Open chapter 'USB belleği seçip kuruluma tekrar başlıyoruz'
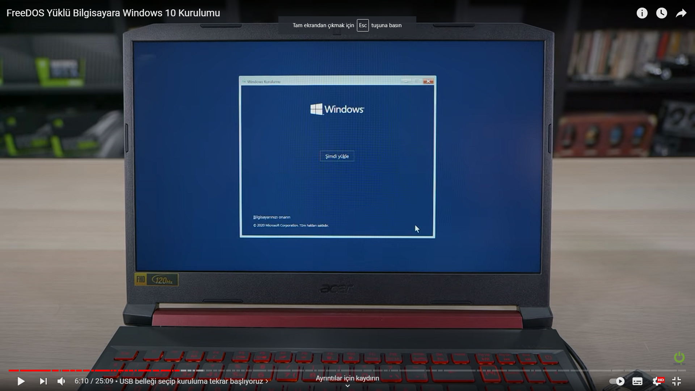 click(191, 381)
